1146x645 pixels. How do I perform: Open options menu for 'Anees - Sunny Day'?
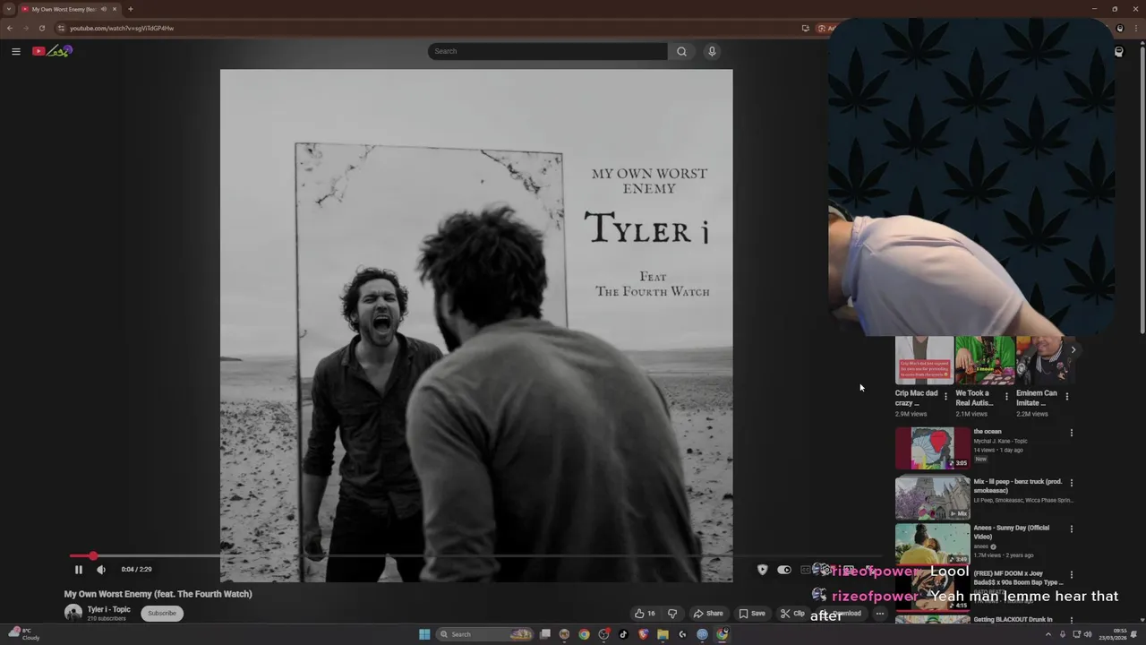coord(1071,529)
